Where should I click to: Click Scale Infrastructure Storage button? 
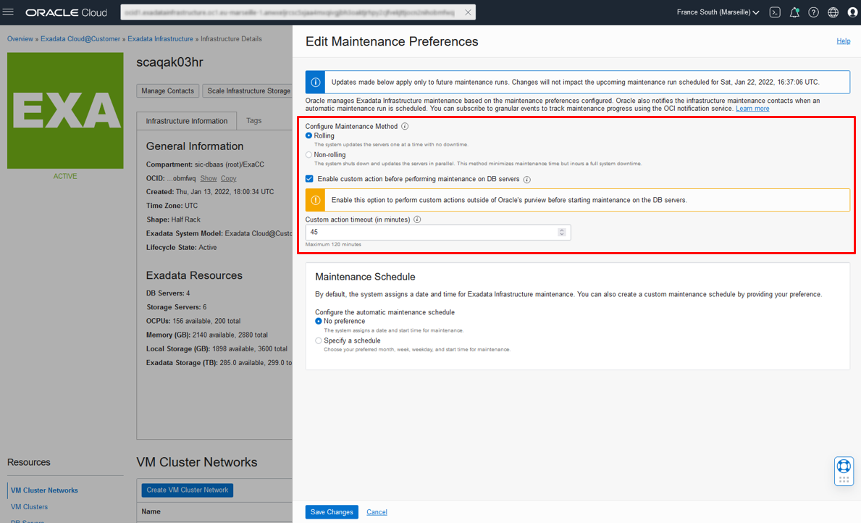248,91
